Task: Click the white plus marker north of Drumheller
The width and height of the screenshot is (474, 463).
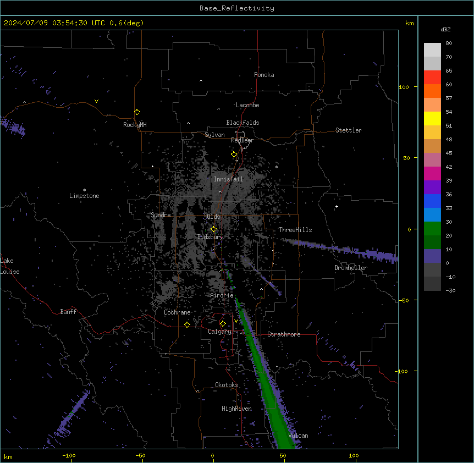Action: pos(337,207)
